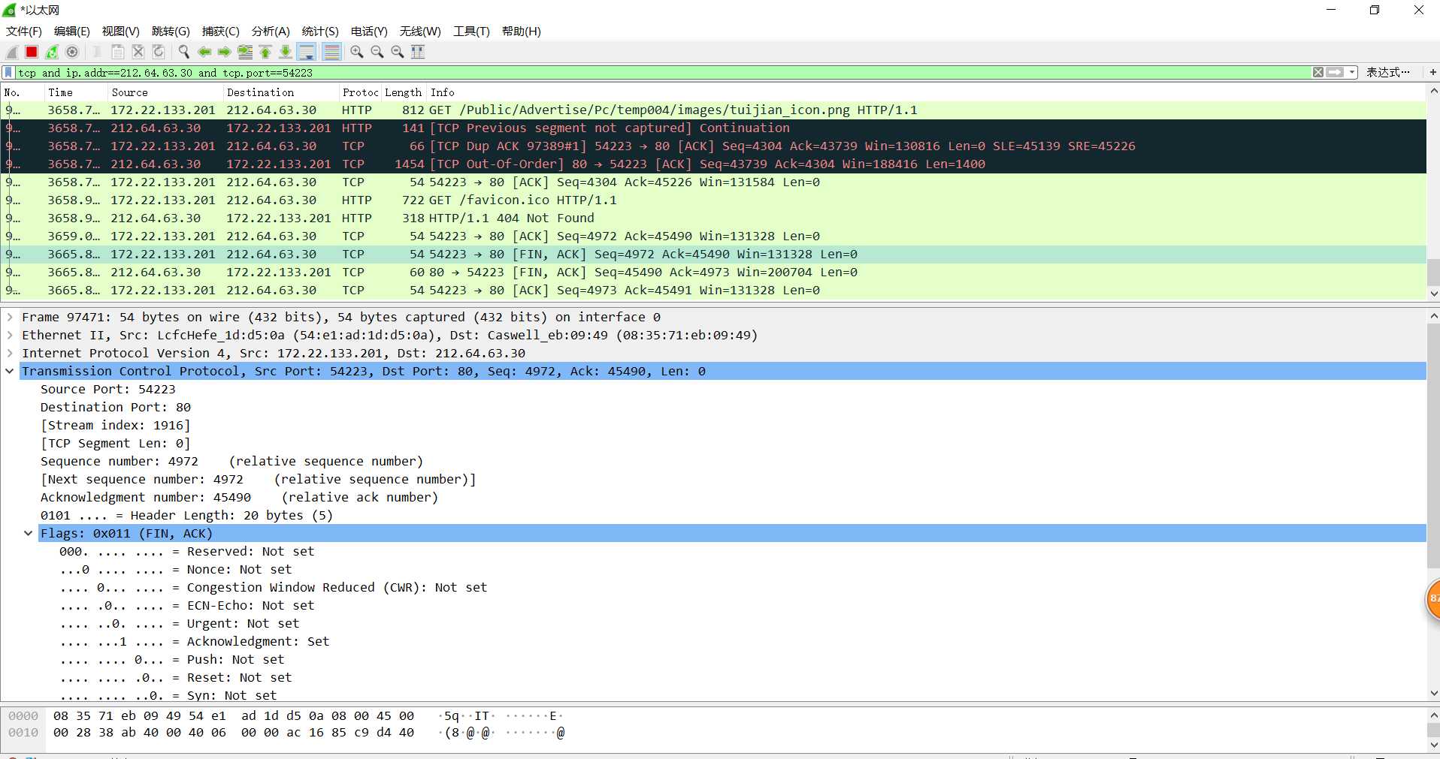Sort packets by Destination column header

[281, 92]
